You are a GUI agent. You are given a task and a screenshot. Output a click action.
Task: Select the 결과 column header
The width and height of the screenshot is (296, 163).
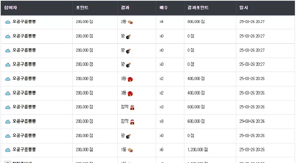click(125, 8)
